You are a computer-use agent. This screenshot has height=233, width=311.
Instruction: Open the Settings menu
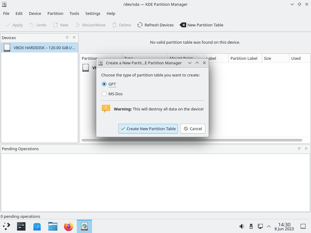point(93,13)
